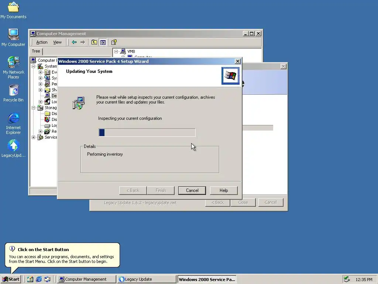
Task: Select the Event Viewer icon in tree
Action: (x=48, y=72)
